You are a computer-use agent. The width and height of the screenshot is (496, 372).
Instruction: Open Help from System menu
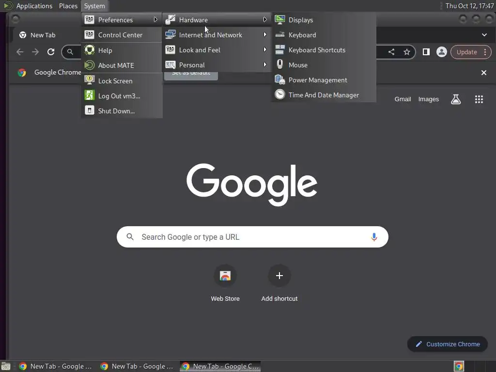tap(122, 50)
